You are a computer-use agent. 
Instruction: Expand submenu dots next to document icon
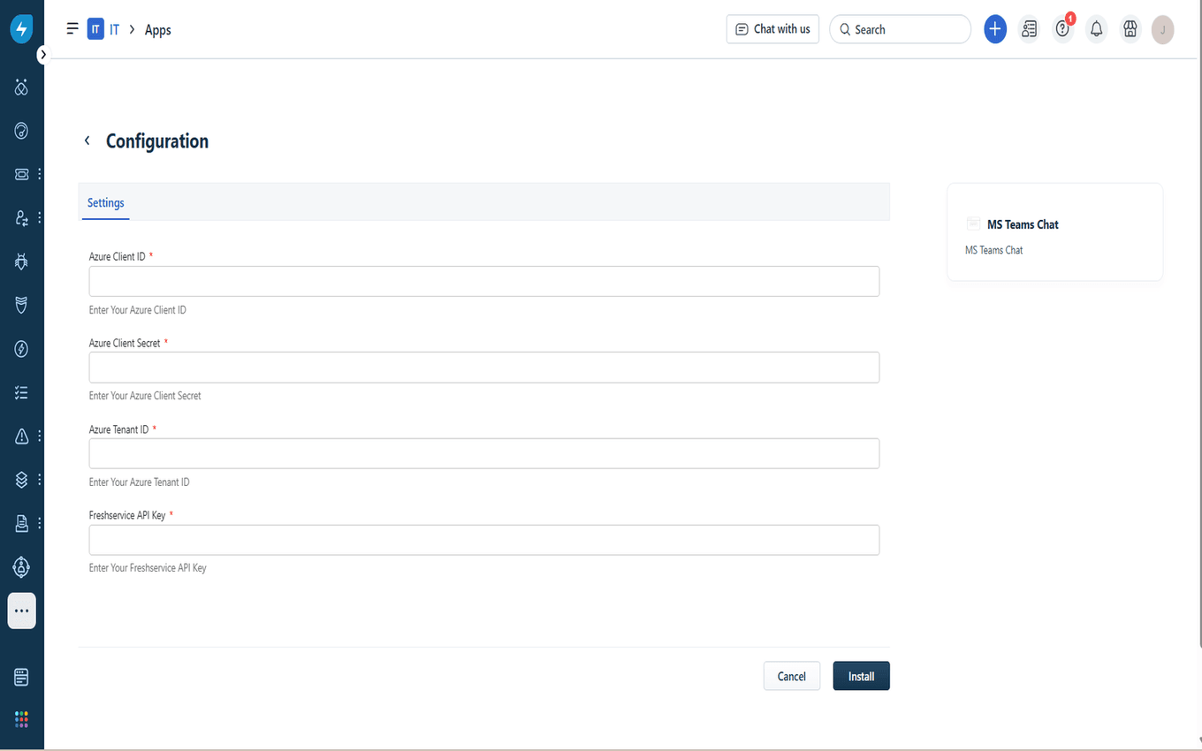[39, 523]
